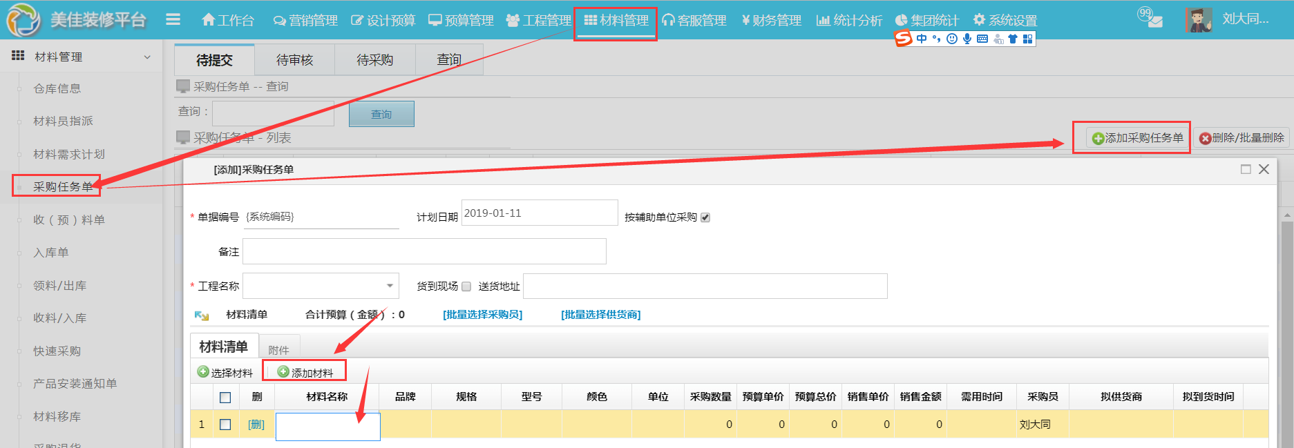Click the 添加采购任务单 button
This screenshot has width=1294, height=448.
click(1137, 138)
